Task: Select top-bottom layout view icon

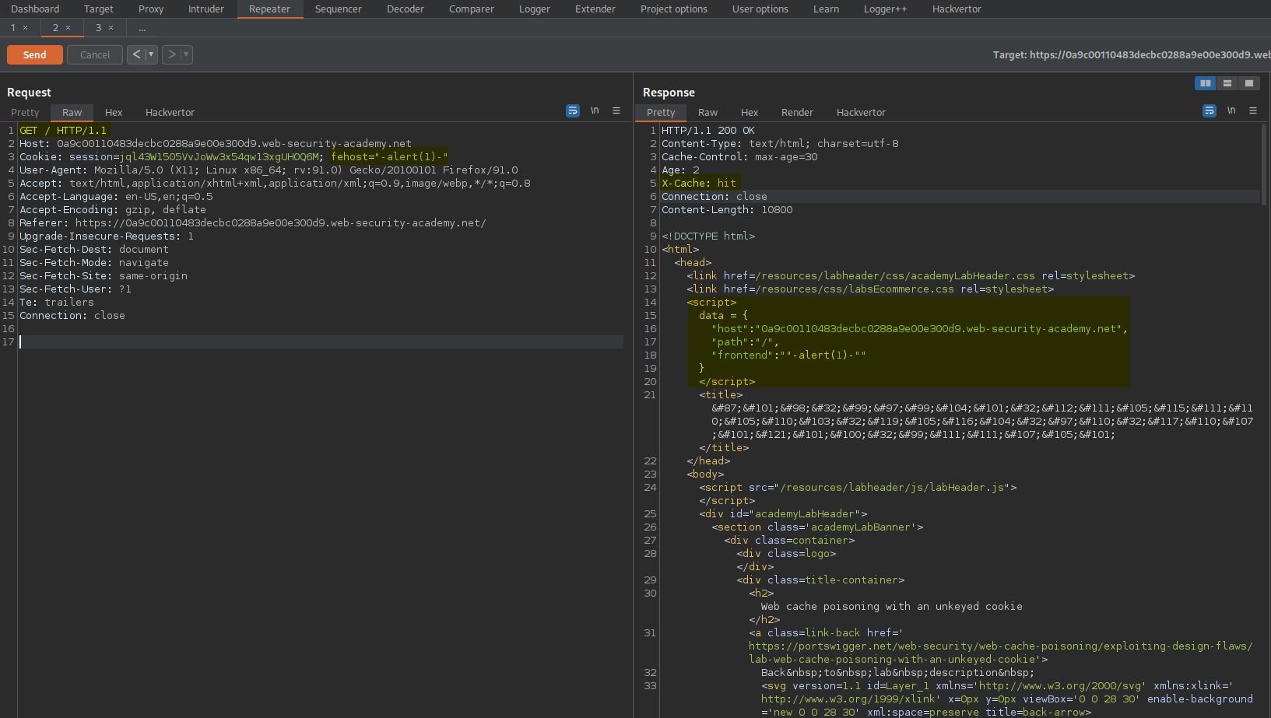Action: [x=1227, y=83]
